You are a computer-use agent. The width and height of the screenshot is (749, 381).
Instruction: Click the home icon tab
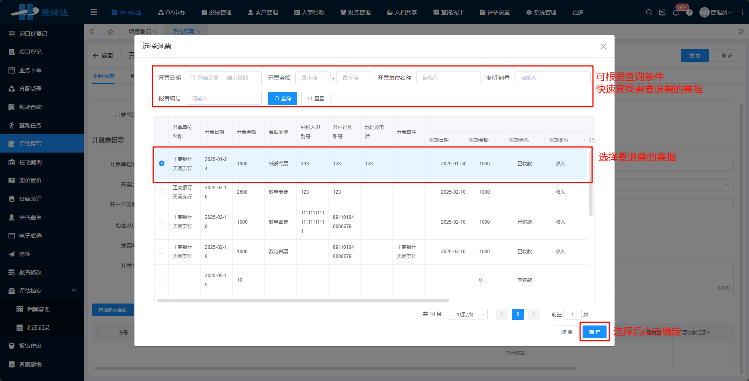[x=110, y=32]
